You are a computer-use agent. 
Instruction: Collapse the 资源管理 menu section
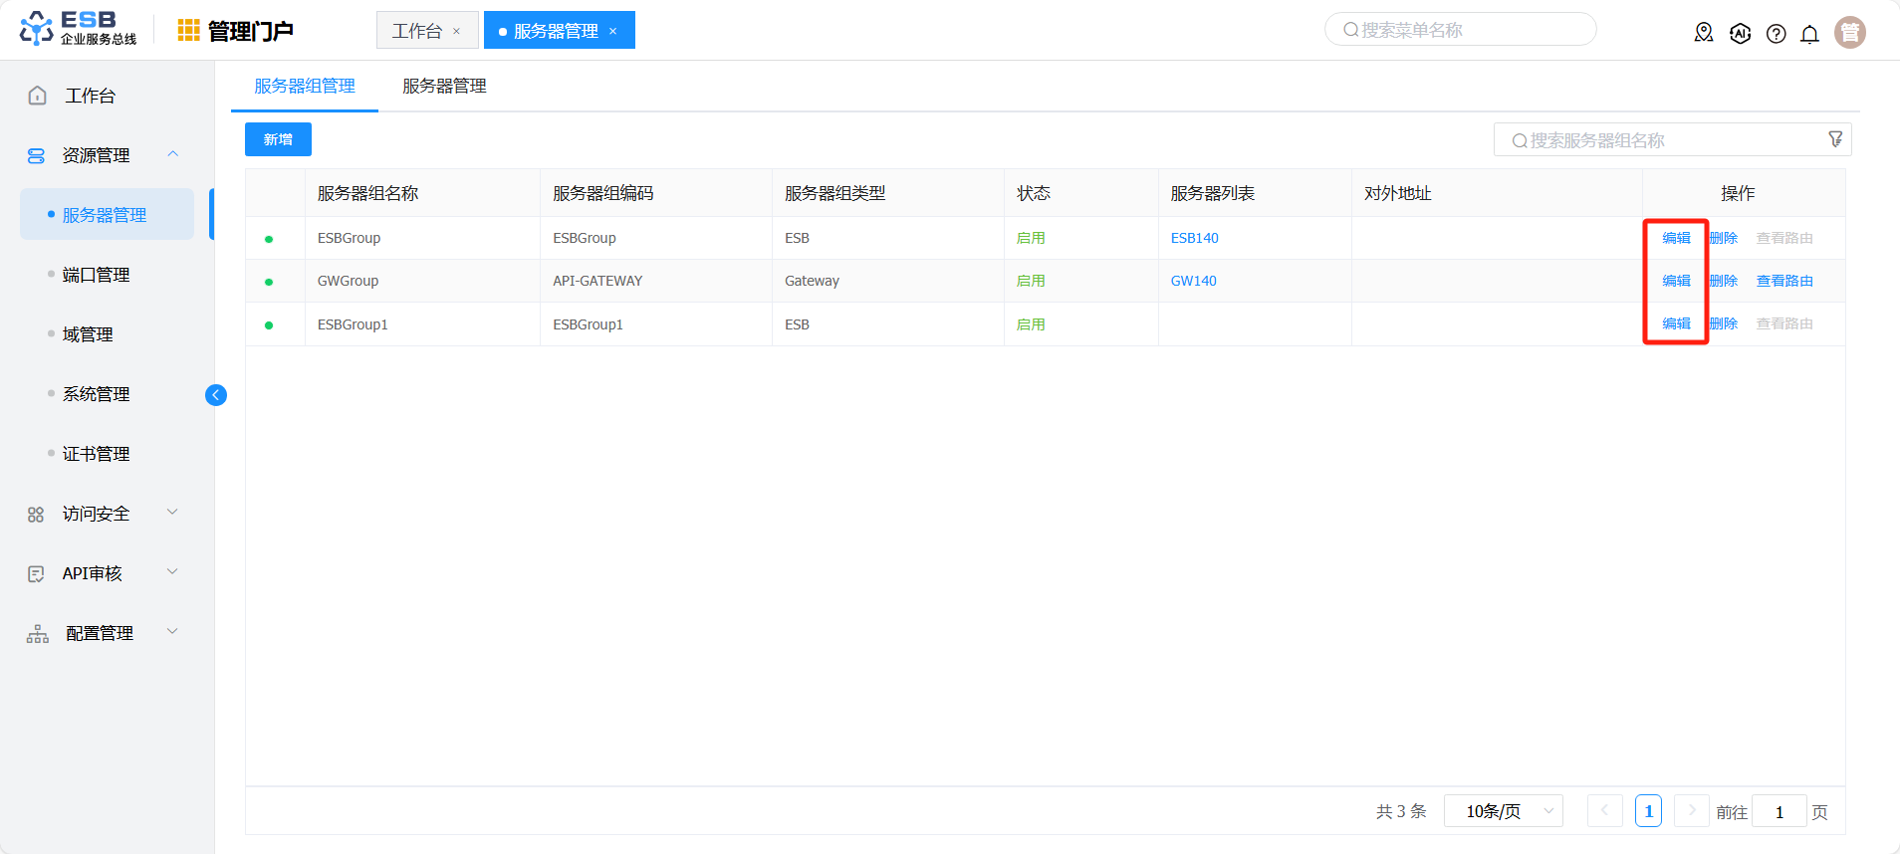172,154
